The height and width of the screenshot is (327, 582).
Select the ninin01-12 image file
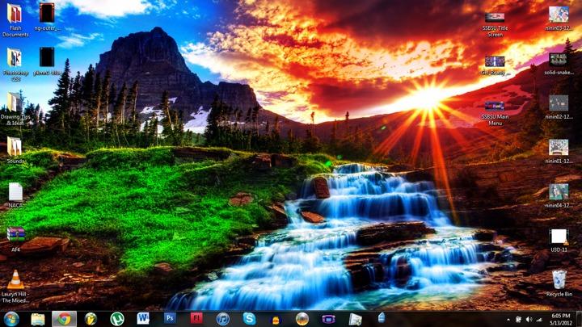[x=559, y=151]
